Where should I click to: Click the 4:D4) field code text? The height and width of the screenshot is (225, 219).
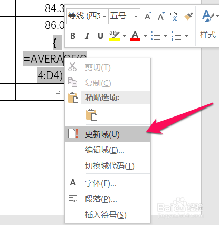(50, 75)
